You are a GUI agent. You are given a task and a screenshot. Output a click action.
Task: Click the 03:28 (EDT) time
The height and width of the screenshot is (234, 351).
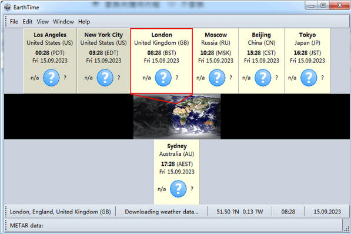click(x=103, y=53)
